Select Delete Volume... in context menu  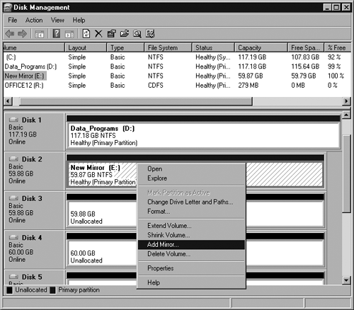(x=191, y=254)
